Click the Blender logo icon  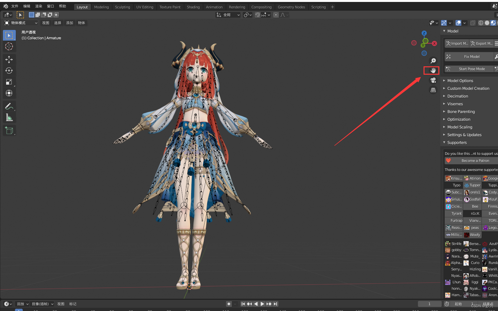5,6
